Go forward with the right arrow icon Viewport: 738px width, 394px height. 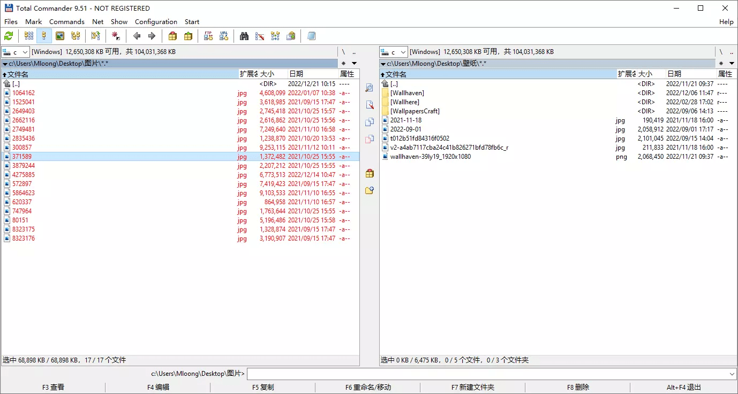point(152,36)
